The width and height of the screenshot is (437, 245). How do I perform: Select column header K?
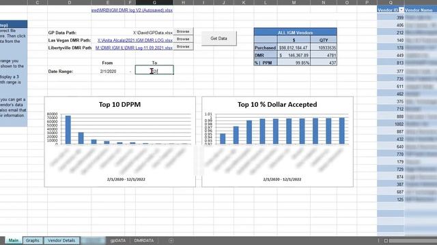pyautogui.click(x=244, y=3)
